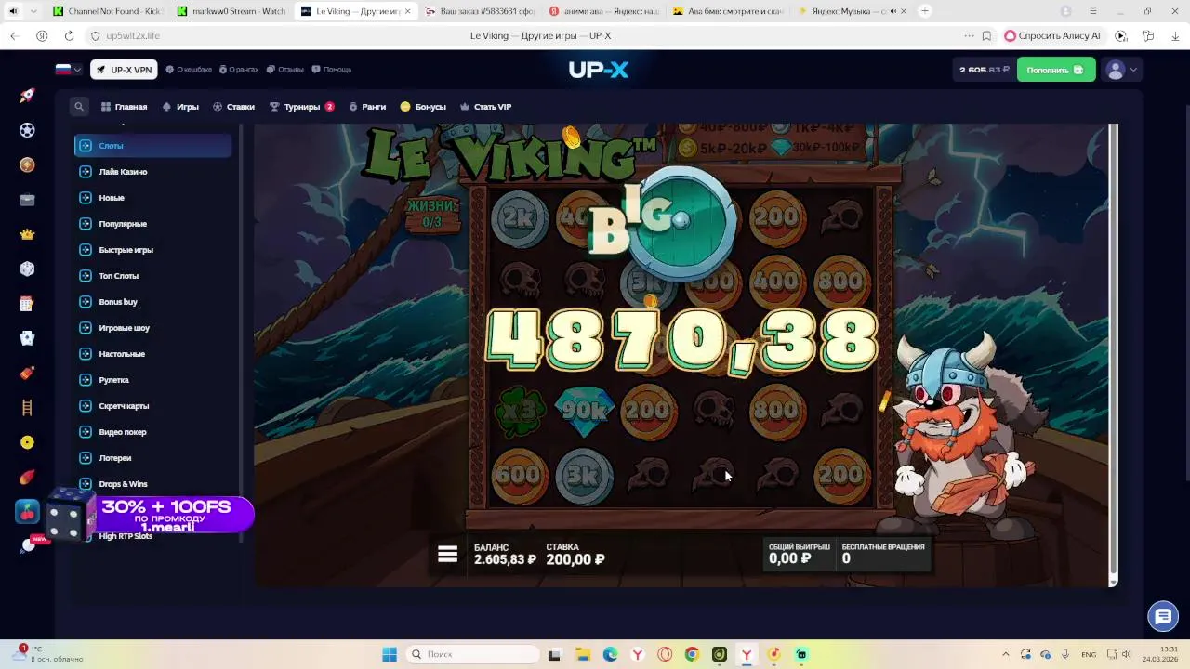Open the Стать VIP navigation item

485,107
